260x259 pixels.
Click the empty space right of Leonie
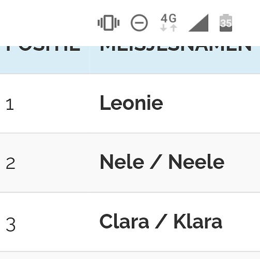(x=211, y=103)
